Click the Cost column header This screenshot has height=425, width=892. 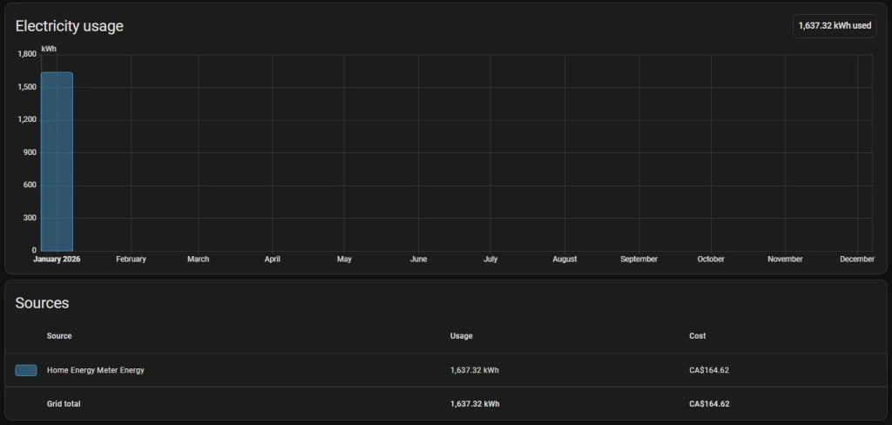(698, 336)
